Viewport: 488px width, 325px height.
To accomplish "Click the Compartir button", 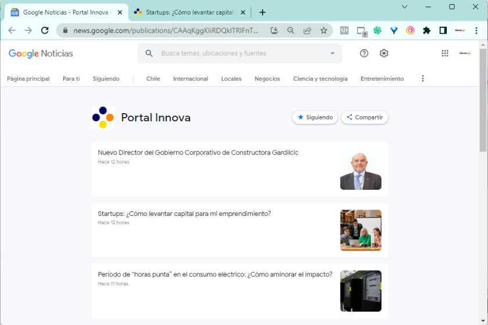I will [x=364, y=117].
